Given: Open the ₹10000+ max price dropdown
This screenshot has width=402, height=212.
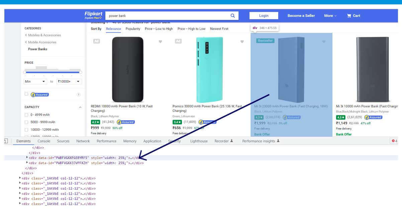Looking at the screenshot, I should click(69, 81).
